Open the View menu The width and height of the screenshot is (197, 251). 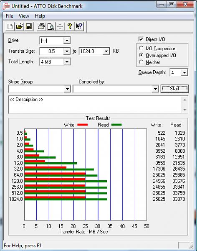[24, 16]
